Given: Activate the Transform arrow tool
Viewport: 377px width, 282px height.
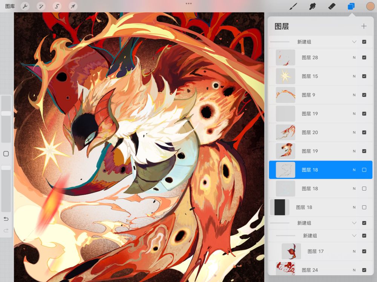Looking at the screenshot, I should click(x=73, y=6).
